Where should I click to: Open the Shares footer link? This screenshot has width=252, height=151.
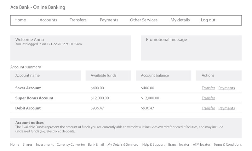(27, 144)
